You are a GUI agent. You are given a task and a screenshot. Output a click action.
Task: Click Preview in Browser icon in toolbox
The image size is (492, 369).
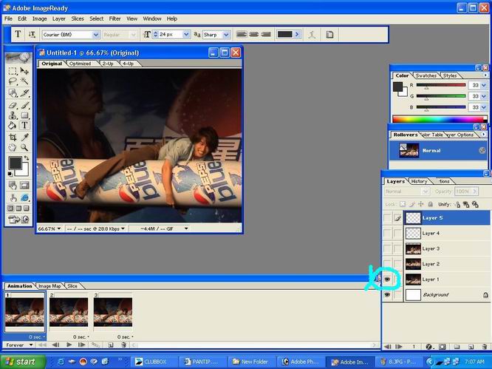[24, 198]
